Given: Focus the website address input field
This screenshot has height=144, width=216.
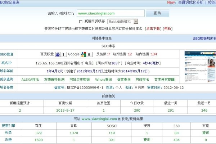Looking at the screenshot, I should [x=111, y=13].
